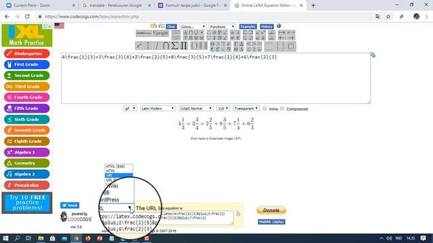433x243 pixels.
Task: Switch to translate - Penelusuran Google tab
Action: 117,5
